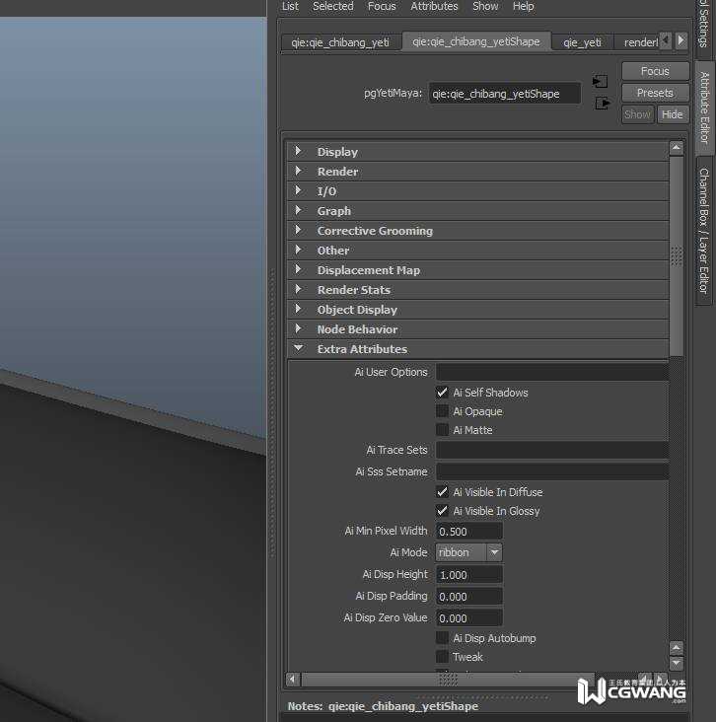Click Ai Disp Padding value field
This screenshot has height=722, width=716.
(468, 597)
